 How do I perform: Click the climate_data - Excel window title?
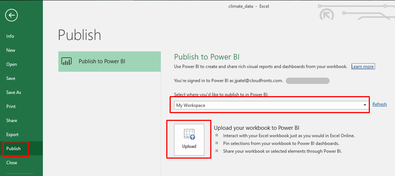click(x=249, y=6)
